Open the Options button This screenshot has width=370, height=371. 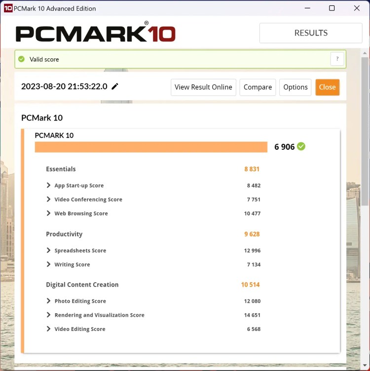(x=296, y=87)
